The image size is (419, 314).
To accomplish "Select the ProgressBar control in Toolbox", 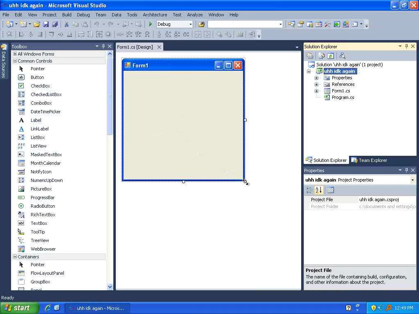I will pyautogui.click(x=43, y=197).
